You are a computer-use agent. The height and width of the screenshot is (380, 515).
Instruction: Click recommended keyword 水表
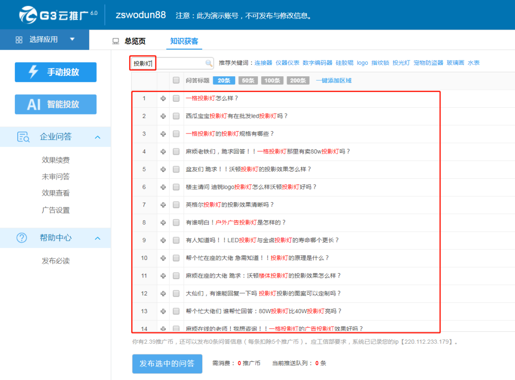tap(474, 63)
